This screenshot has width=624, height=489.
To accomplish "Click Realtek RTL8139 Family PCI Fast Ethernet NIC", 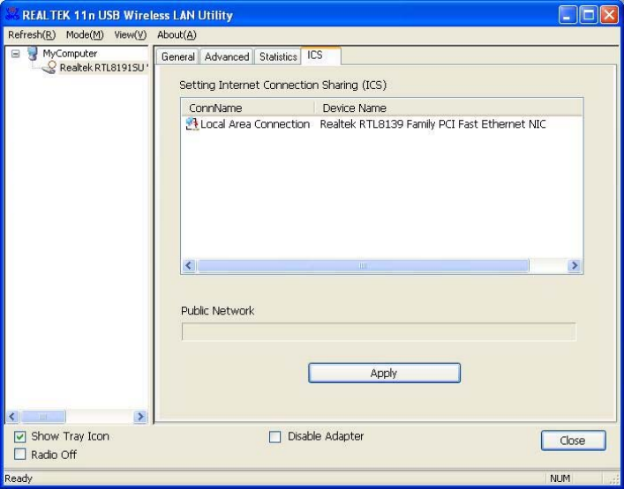I will point(432,124).
